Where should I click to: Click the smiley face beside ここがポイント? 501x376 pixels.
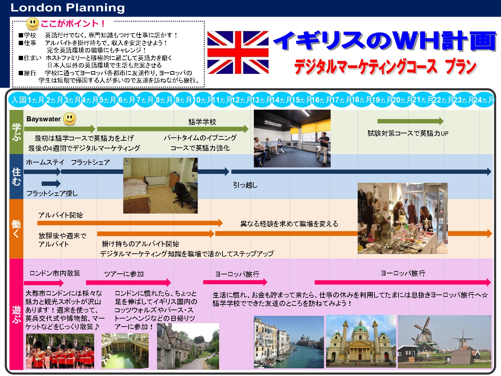32,24
